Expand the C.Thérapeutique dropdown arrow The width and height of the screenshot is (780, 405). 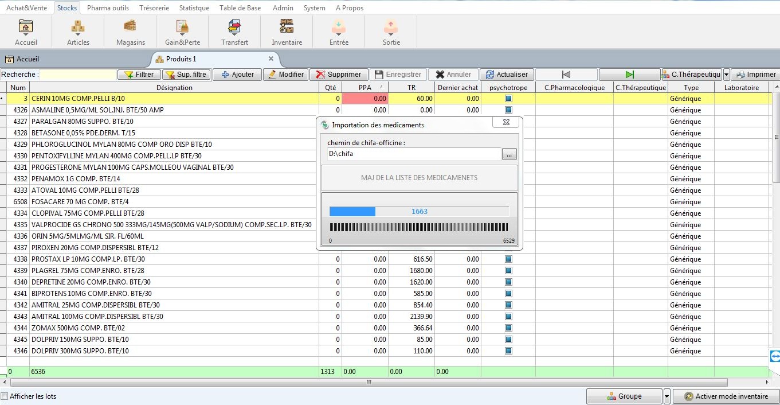726,75
